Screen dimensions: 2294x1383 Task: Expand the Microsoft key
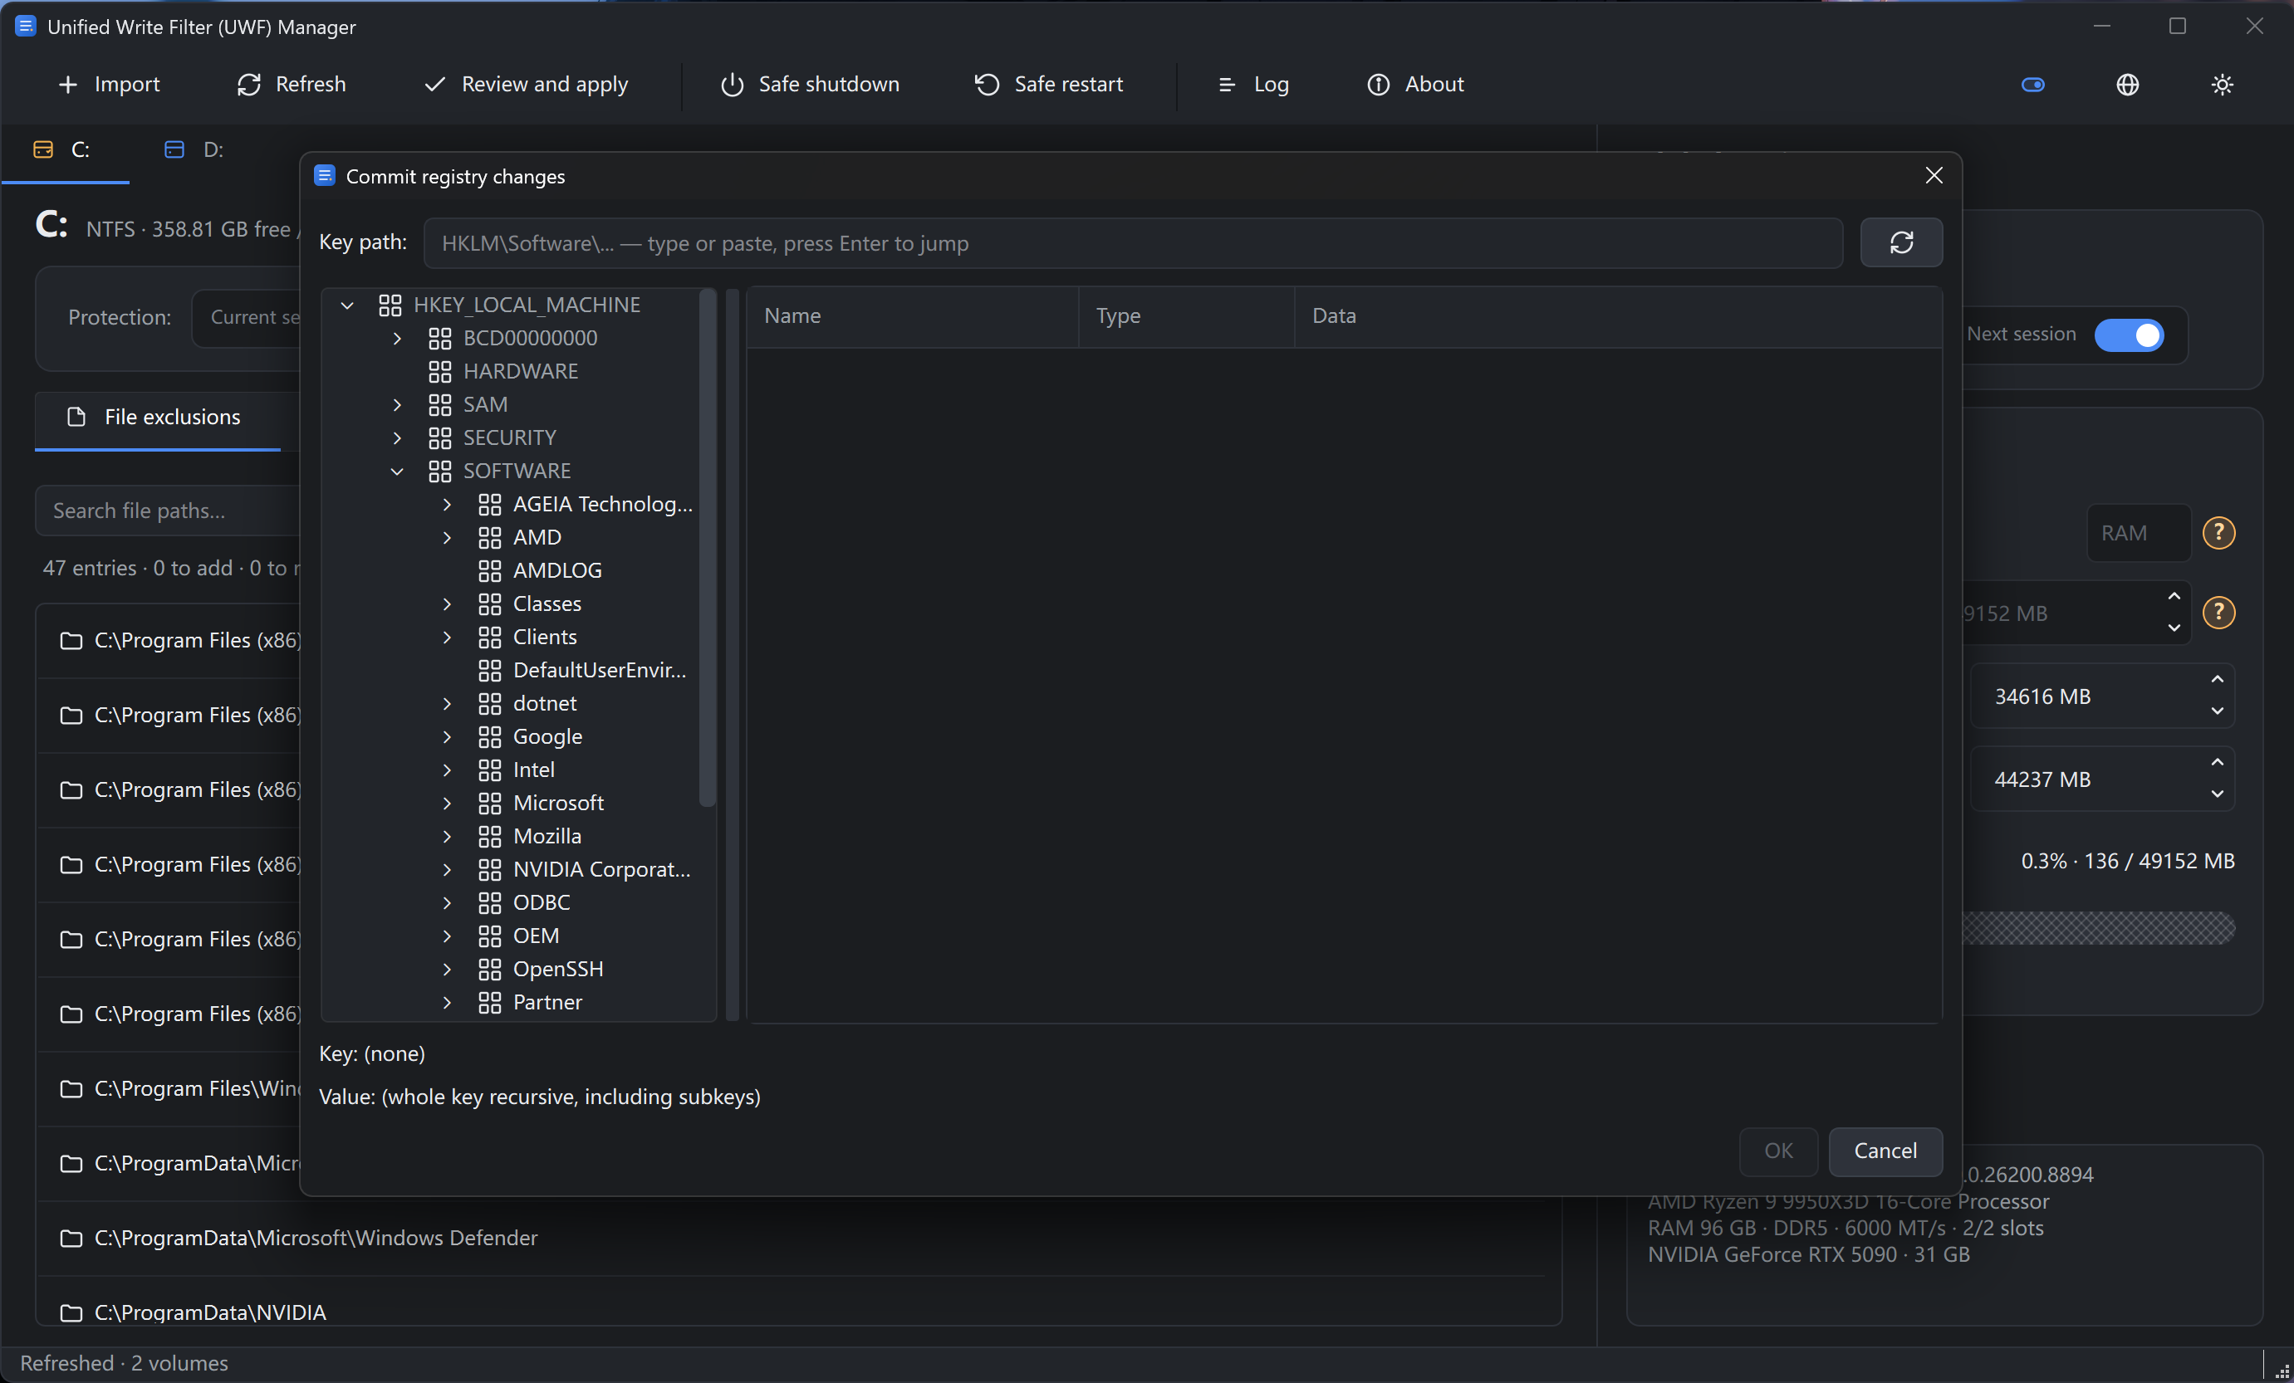[x=447, y=804]
